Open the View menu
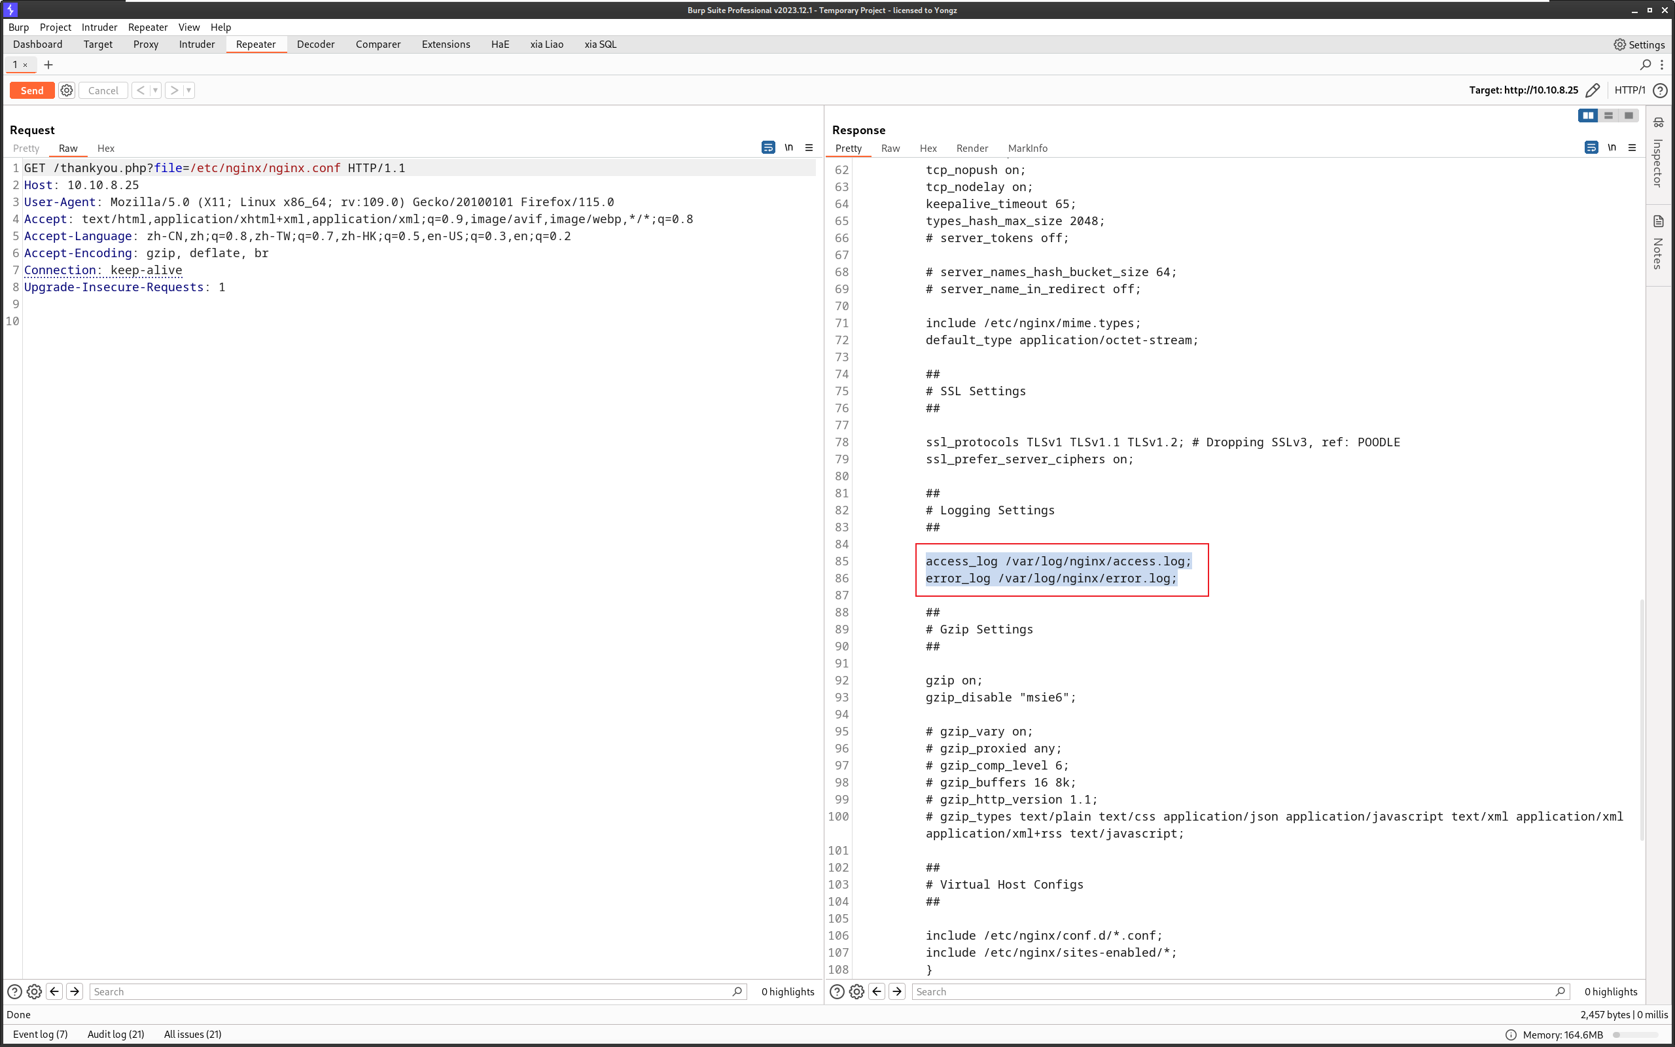 click(x=189, y=27)
